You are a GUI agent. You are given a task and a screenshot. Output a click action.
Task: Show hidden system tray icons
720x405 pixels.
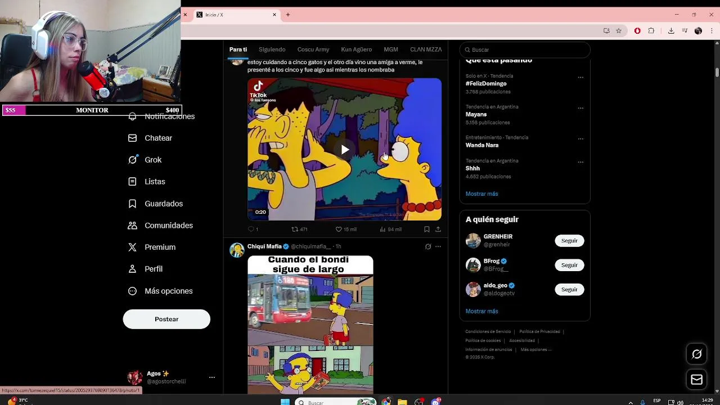click(x=631, y=403)
